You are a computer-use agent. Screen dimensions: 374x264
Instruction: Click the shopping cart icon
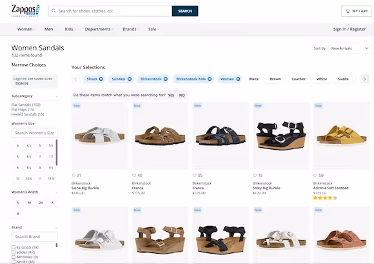click(x=348, y=11)
